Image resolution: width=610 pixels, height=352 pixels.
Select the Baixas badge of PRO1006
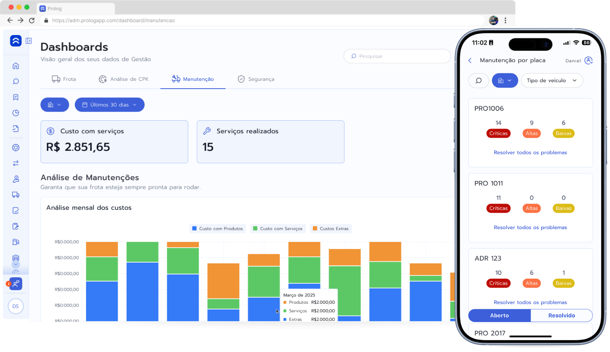pos(564,134)
